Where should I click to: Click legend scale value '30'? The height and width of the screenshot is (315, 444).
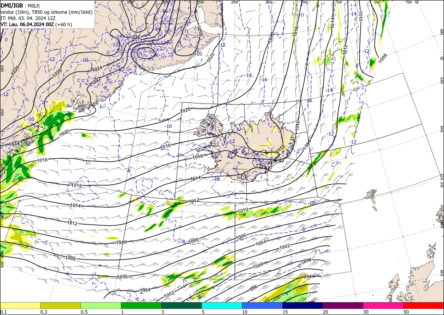[366, 312]
